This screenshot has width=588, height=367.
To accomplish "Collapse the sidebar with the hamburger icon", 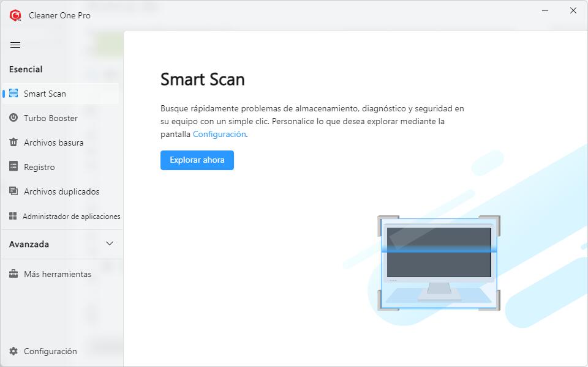I will tap(15, 45).
